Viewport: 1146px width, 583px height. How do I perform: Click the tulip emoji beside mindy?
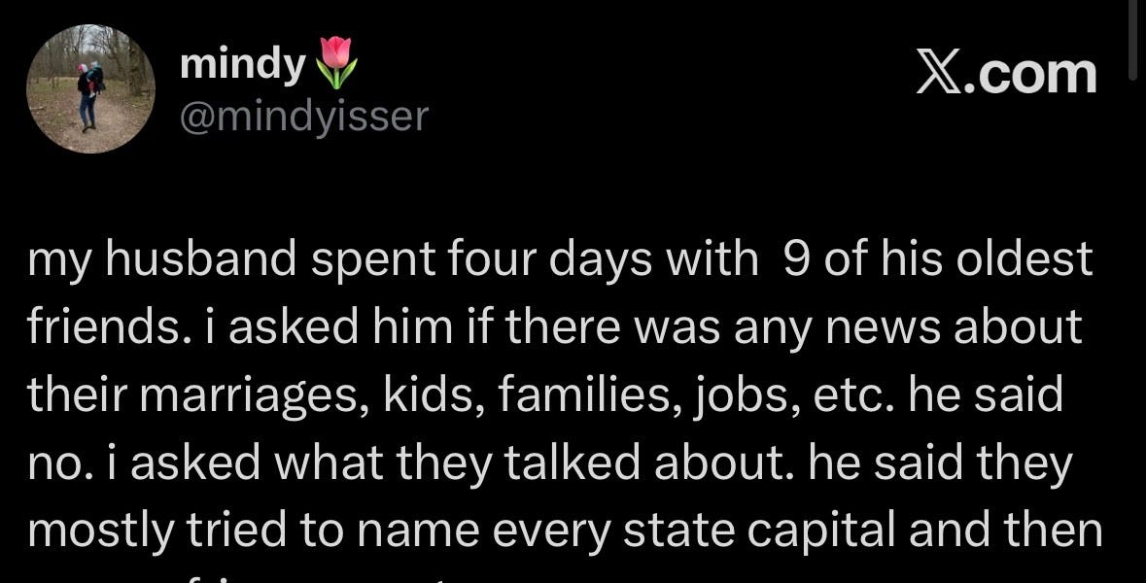[x=336, y=60]
